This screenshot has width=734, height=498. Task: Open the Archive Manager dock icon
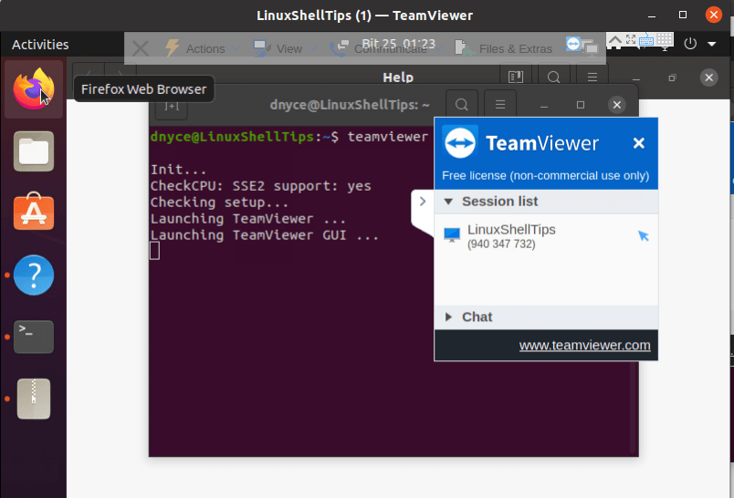point(34,399)
